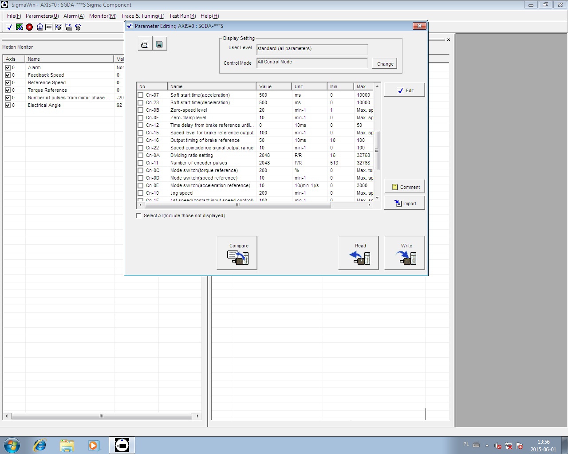Check the Cn-11 encoder pulses checkbox
The image size is (568, 454).
141,163
